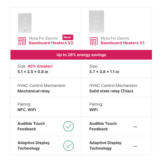Image resolution: width=162 pixels, height=162 pixels.
Task: Click the up arrow on V2 thermostat
Action: click(x=25, y=19)
